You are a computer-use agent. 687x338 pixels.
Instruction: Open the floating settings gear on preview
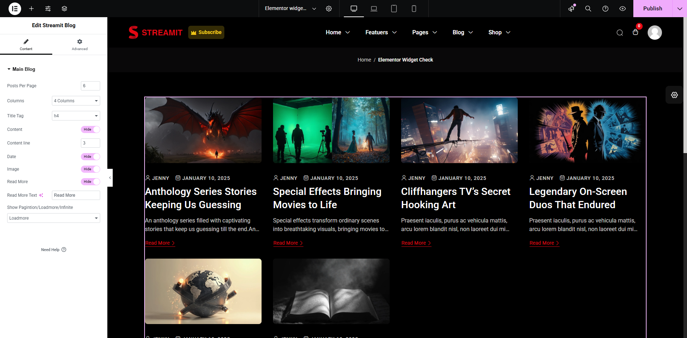coord(674,95)
